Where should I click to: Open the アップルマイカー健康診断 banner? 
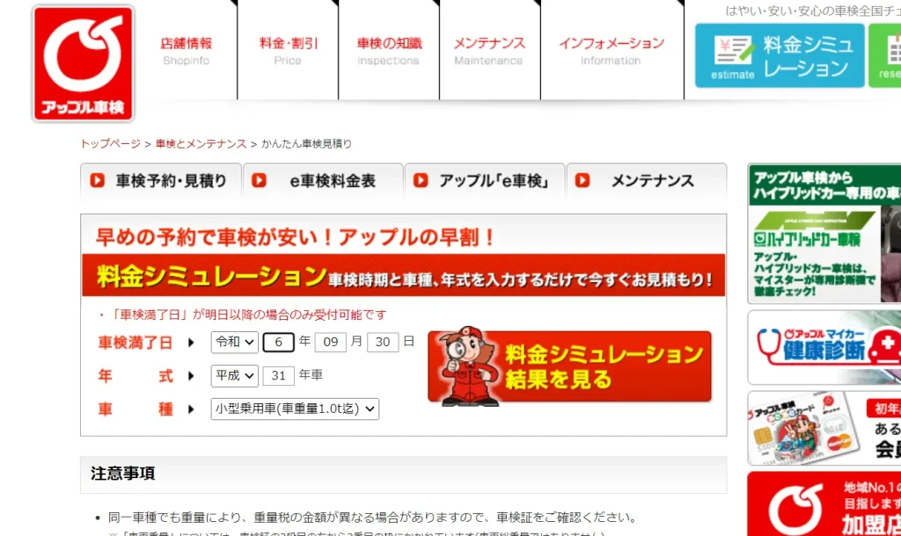coord(824,348)
